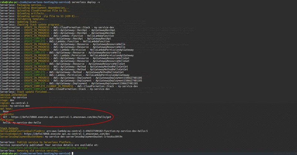This screenshot has width=297, height=155.
Task: Click the GET hello endpoint URL
Action: point(61,117)
